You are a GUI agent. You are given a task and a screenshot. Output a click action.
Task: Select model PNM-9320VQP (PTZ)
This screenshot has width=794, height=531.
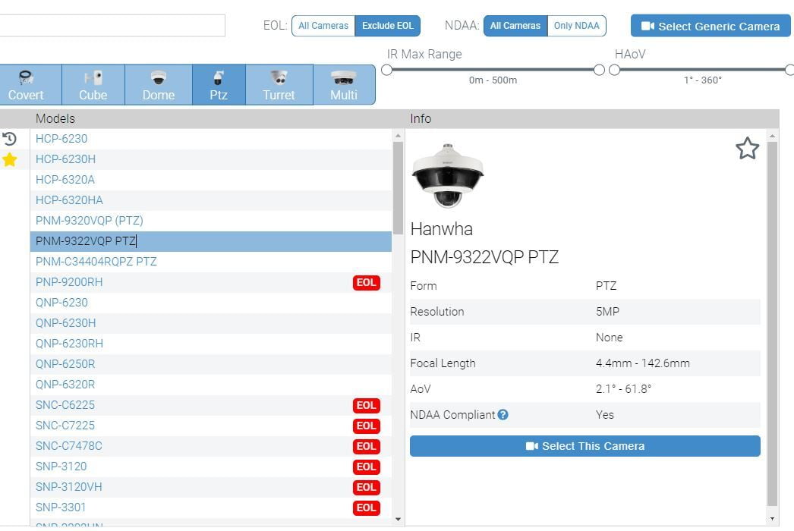(x=211, y=221)
